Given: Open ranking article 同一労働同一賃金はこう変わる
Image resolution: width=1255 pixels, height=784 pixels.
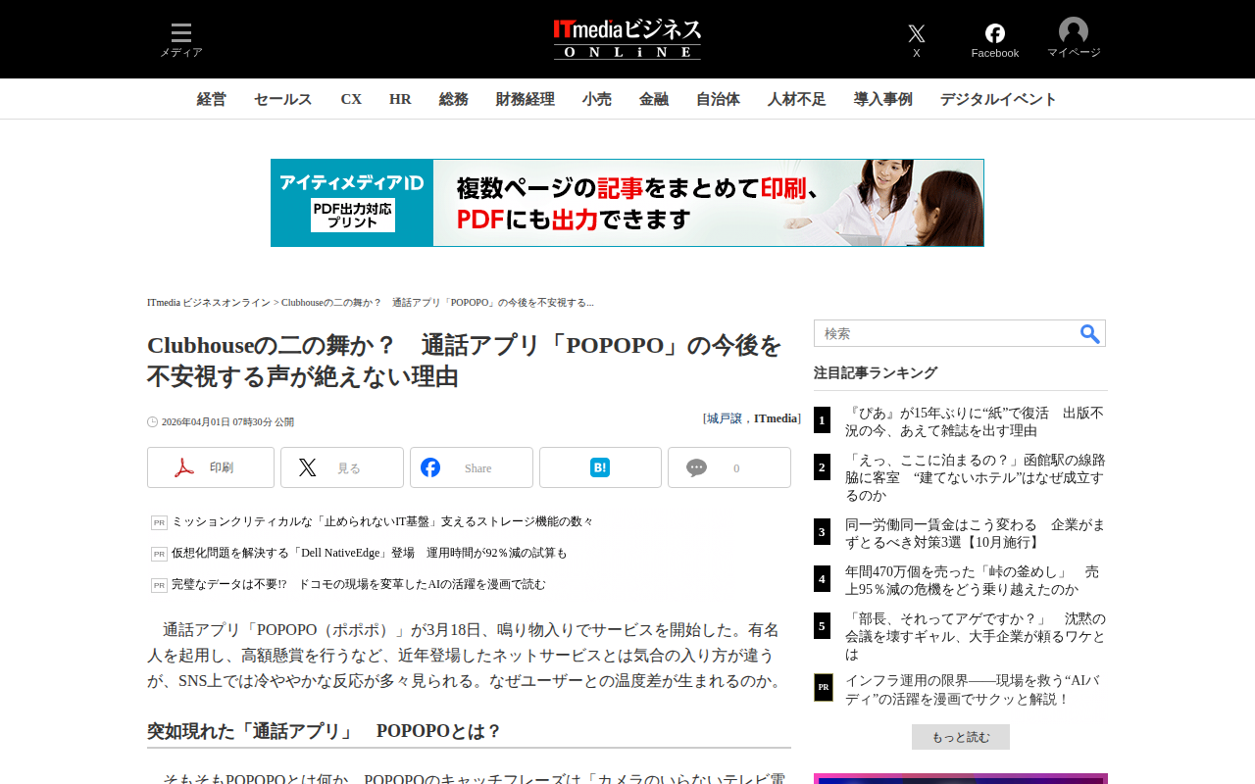Looking at the screenshot, I should [975, 533].
